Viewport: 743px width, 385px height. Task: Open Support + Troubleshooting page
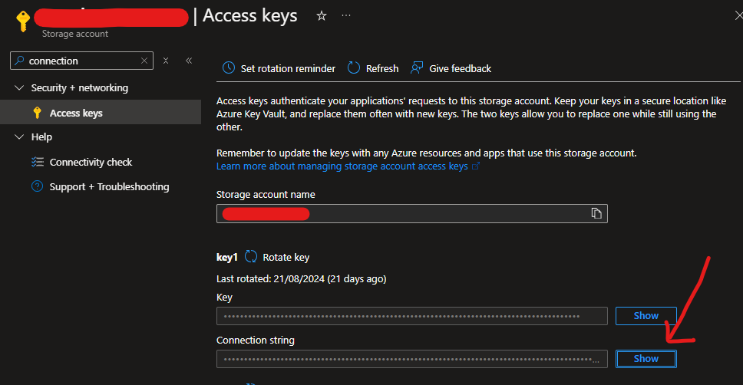109,186
